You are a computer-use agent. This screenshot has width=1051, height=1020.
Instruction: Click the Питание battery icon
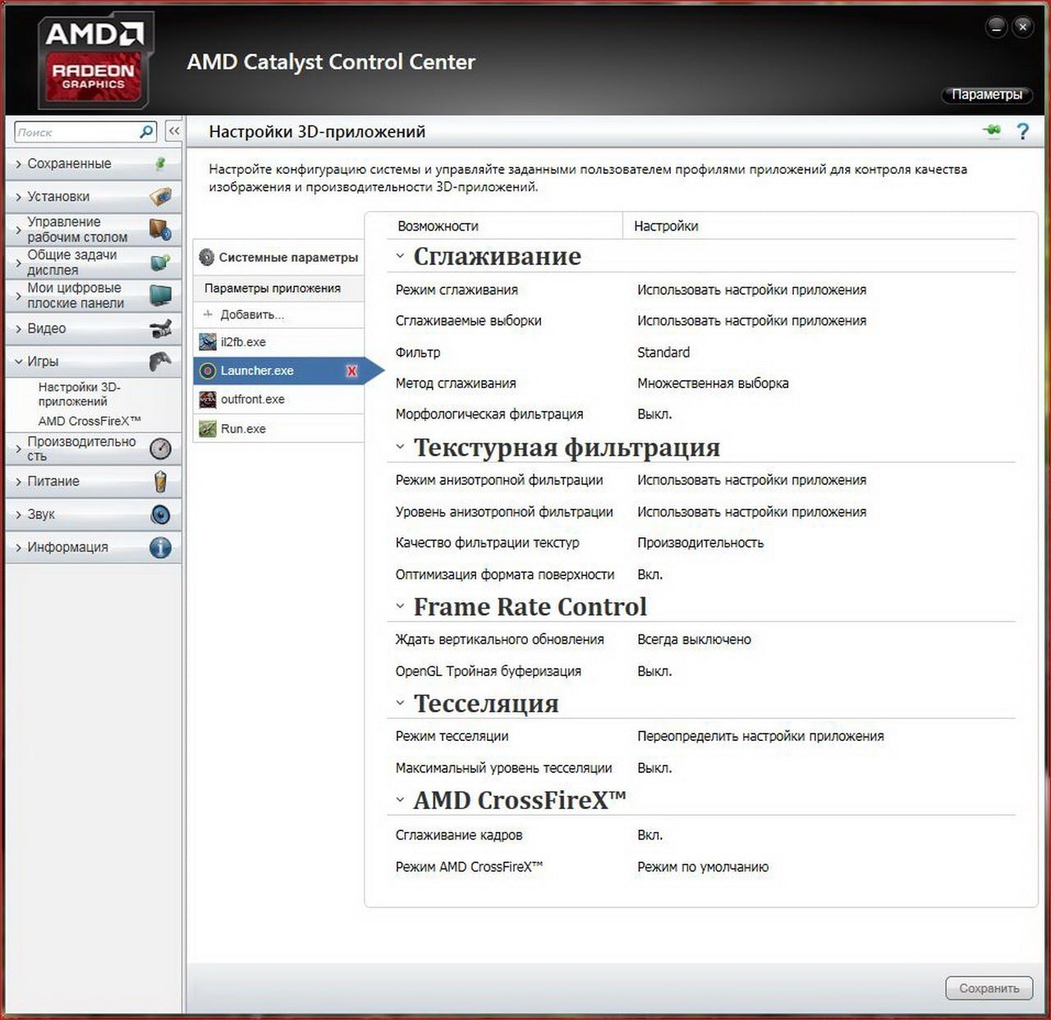pyautogui.click(x=161, y=481)
